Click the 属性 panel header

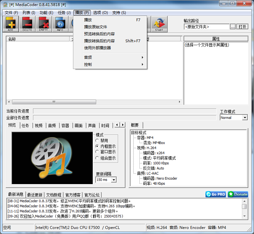click(x=216, y=39)
